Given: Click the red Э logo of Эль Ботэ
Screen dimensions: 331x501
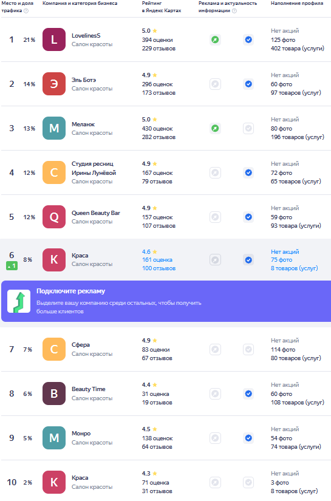Looking at the screenshot, I should point(54,84).
